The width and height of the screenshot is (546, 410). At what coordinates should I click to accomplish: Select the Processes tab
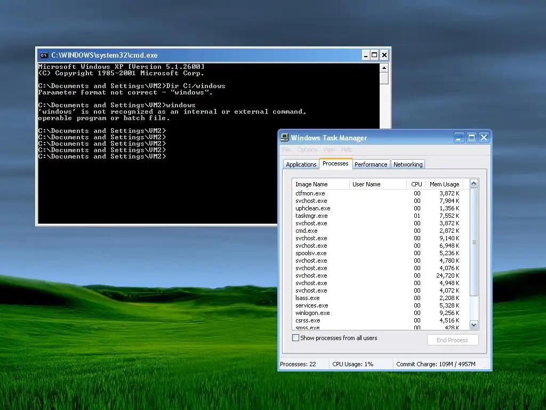(335, 163)
